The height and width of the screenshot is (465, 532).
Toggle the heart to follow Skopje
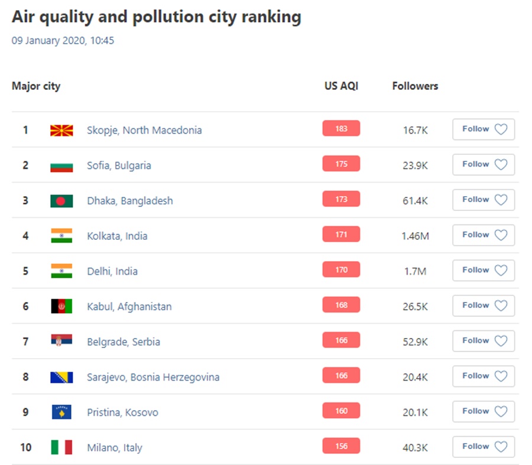[501, 129]
